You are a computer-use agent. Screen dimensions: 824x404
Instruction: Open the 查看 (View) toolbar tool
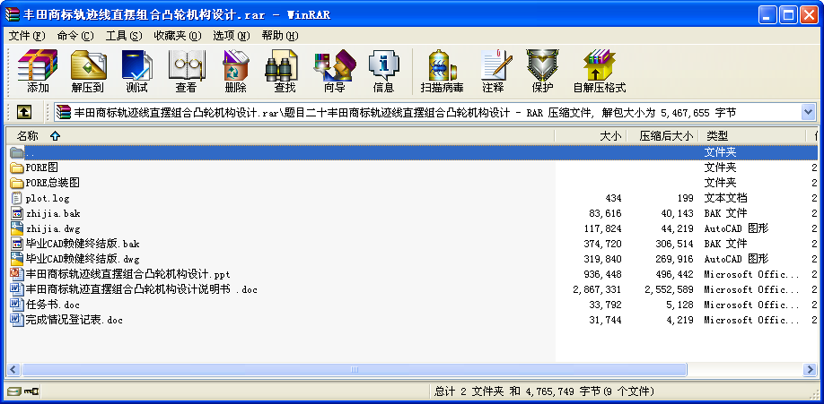click(186, 72)
